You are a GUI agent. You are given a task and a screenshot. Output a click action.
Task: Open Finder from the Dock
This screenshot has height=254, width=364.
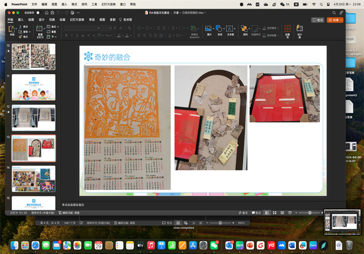(15, 245)
